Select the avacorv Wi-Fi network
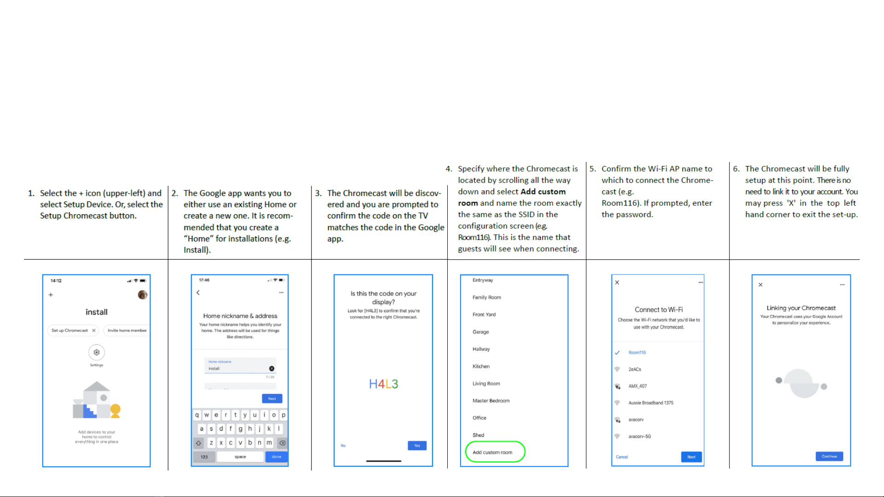 click(636, 420)
